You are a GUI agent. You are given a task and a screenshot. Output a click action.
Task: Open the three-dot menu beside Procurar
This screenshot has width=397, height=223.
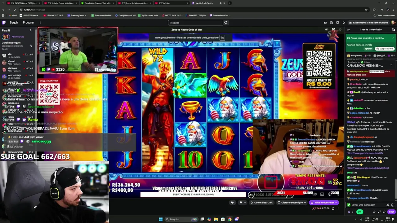[40, 23]
